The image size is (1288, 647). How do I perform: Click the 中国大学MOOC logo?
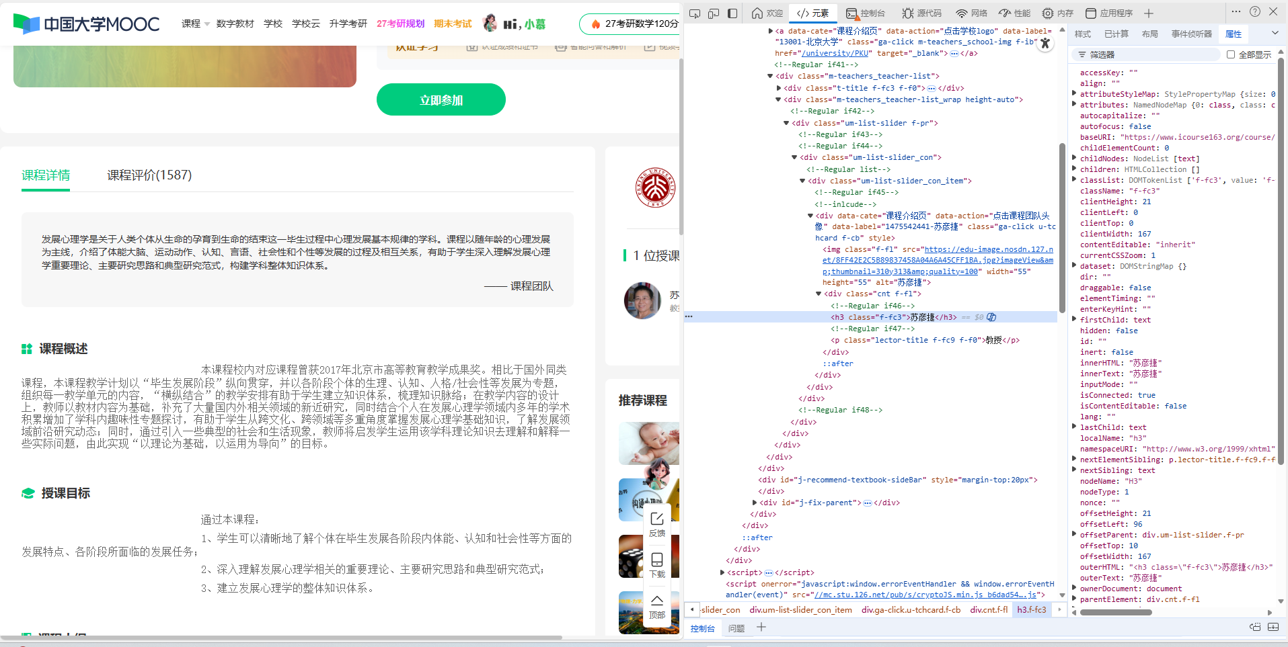(x=87, y=24)
